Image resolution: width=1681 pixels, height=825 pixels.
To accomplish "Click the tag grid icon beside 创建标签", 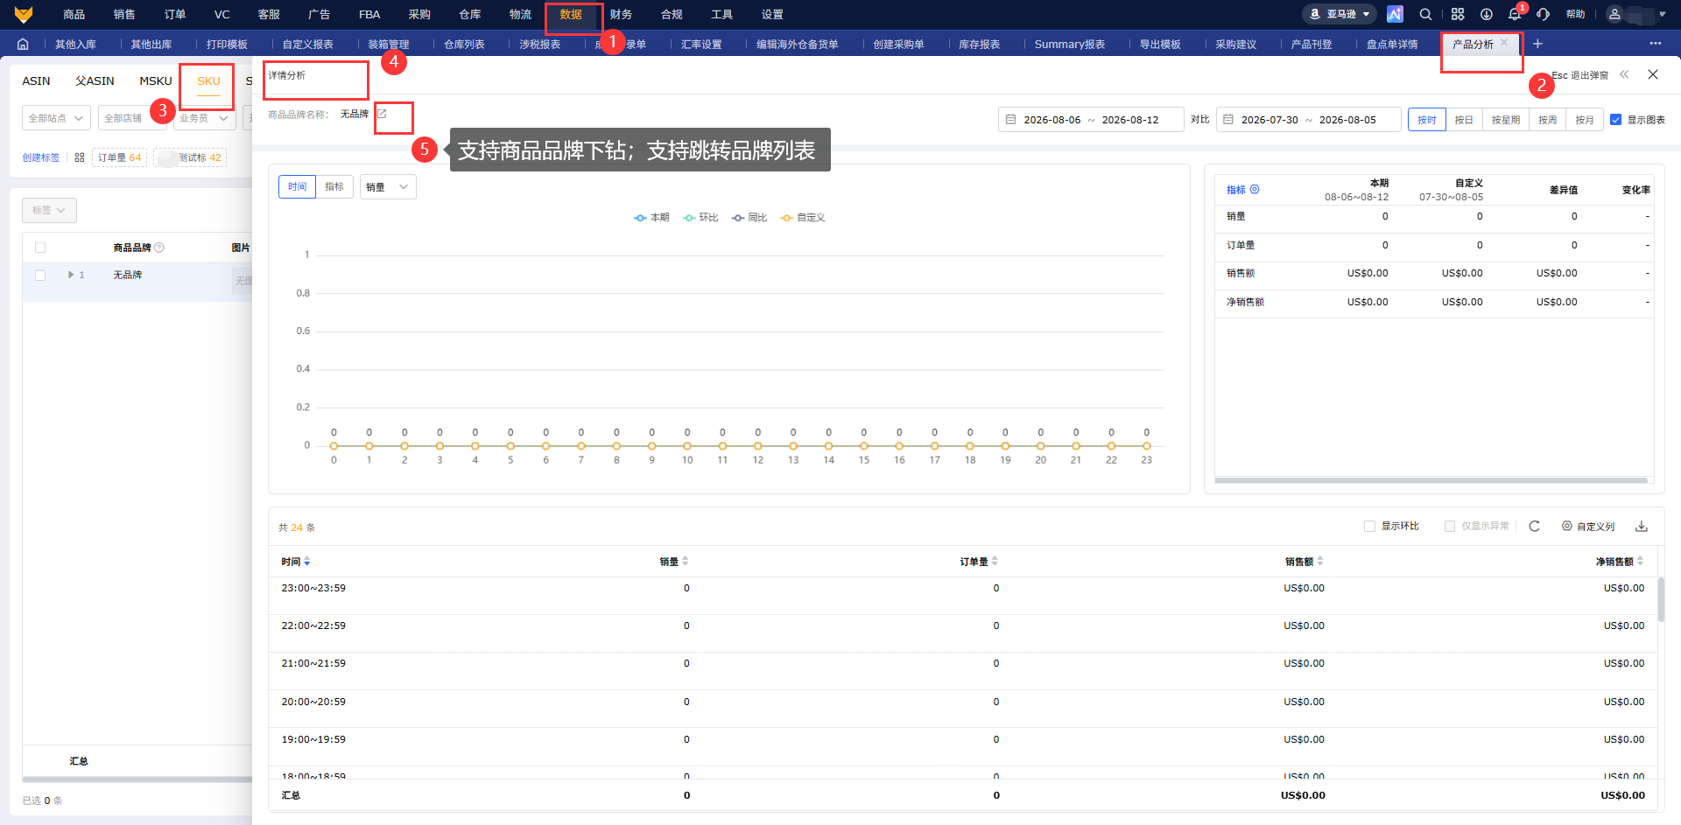I will [x=80, y=157].
